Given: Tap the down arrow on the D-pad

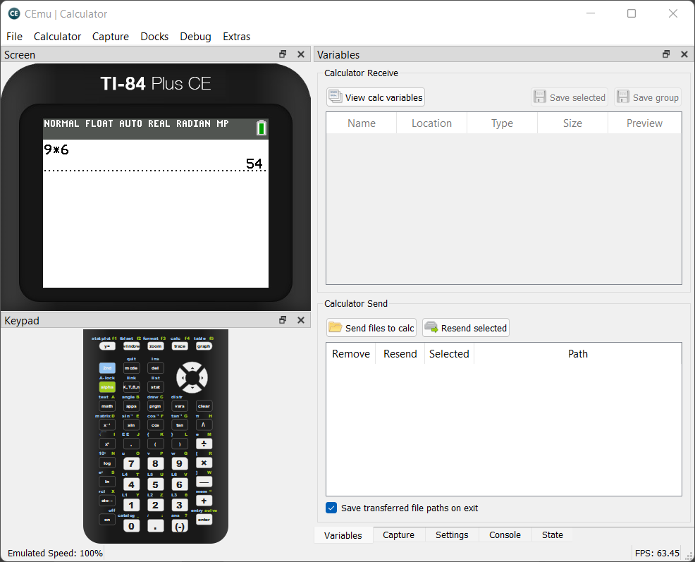Looking at the screenshot, I should 192,388.
